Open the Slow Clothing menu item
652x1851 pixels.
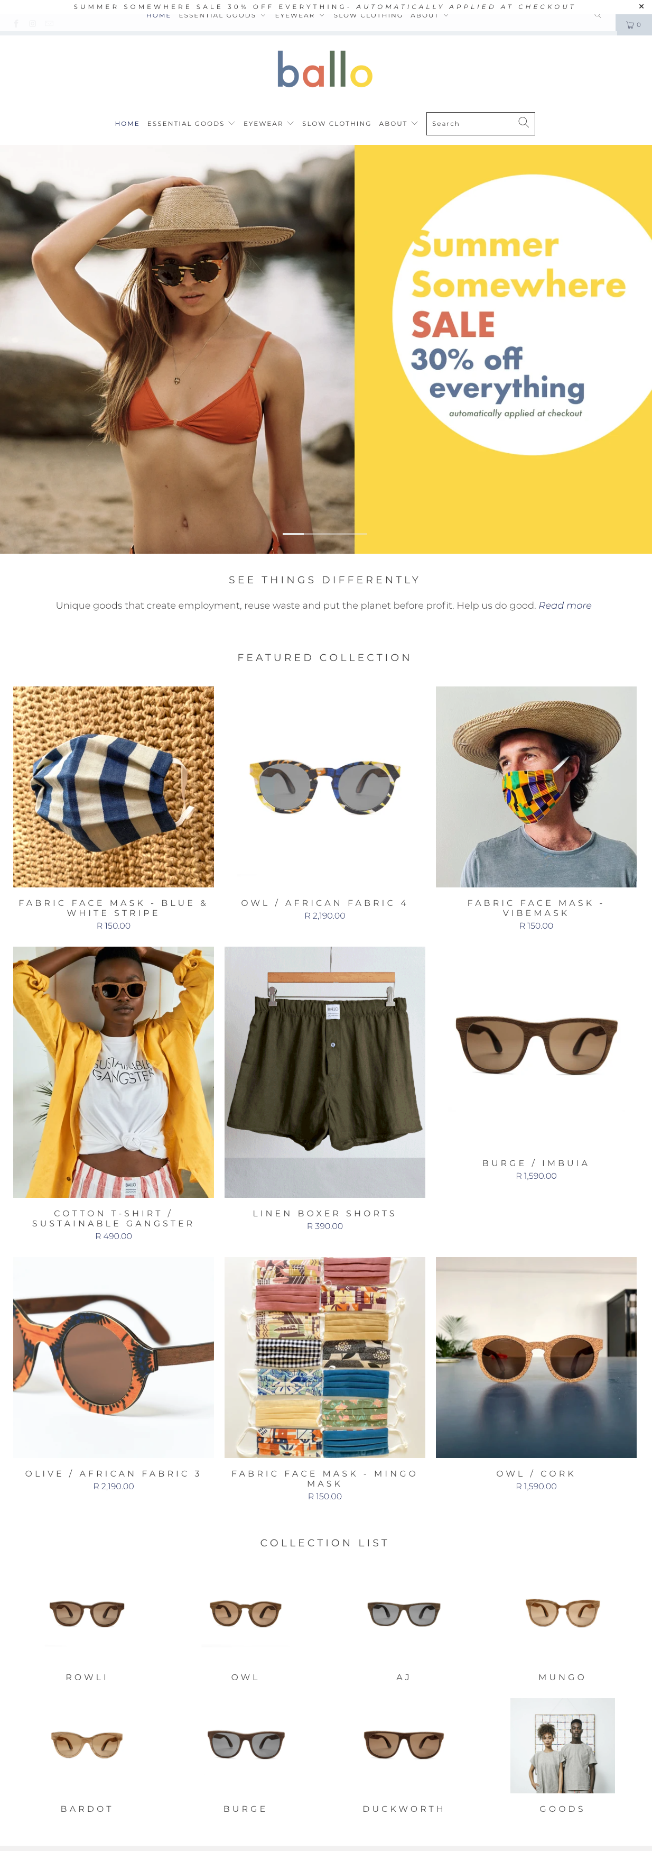click(x=337, y=124)
